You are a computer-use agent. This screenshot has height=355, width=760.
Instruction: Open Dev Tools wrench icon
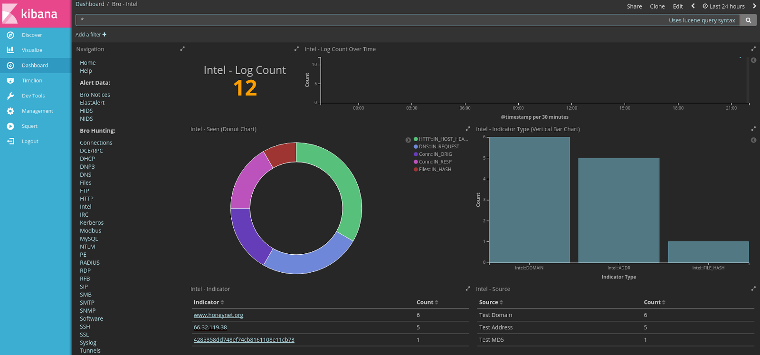(10, 96)
